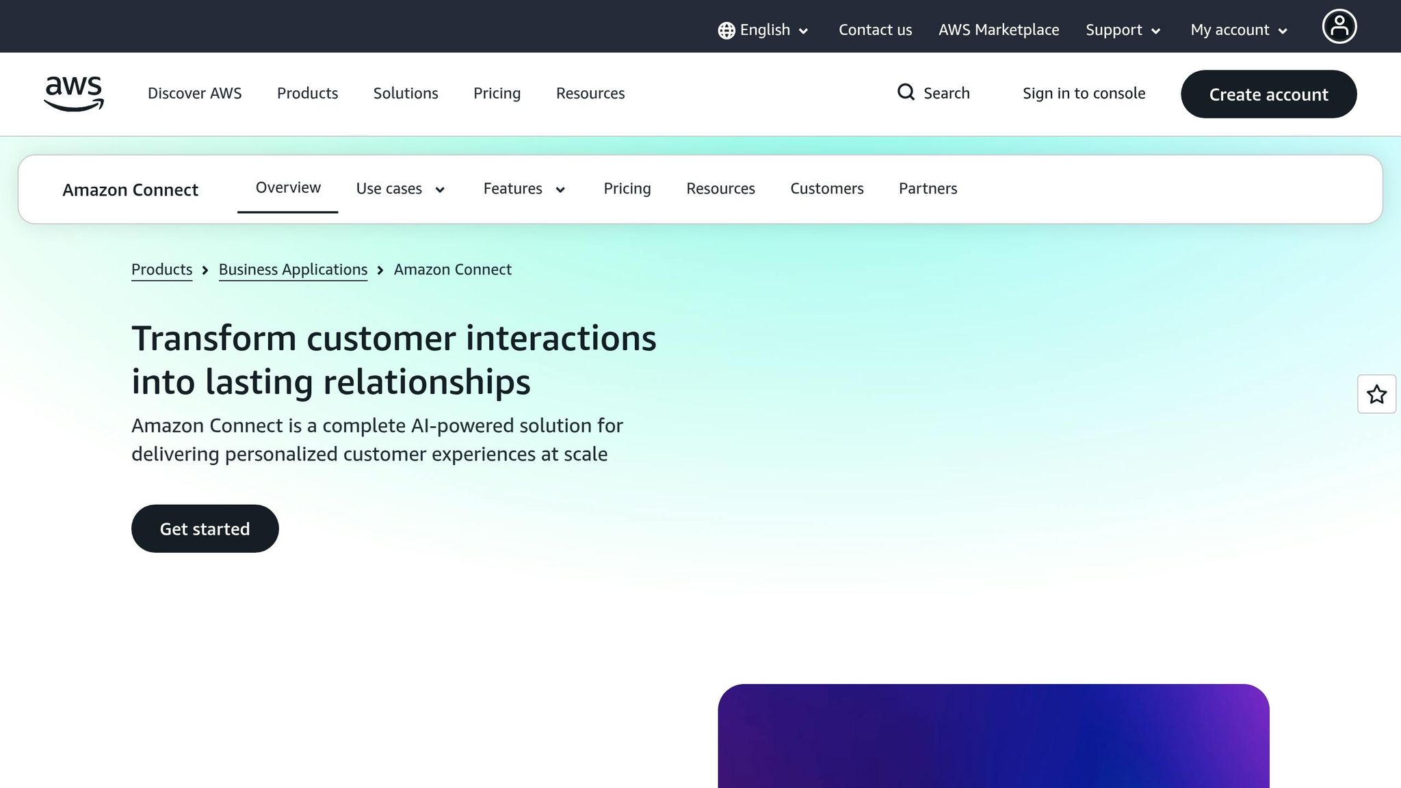Viewport: 1401px width, 788px height.
Task: Click the globe language icon
Action: tap(726, 30)
